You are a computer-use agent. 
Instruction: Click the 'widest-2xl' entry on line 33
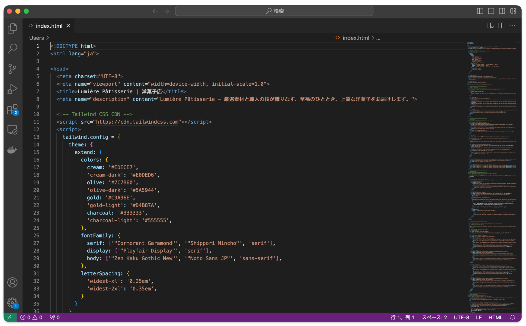(x=122, y=289)
